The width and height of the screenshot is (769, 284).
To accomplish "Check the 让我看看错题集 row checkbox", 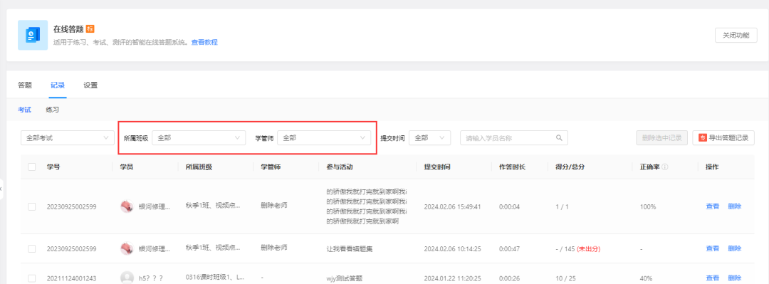I will pyautogui.click(x=32, y=248).
